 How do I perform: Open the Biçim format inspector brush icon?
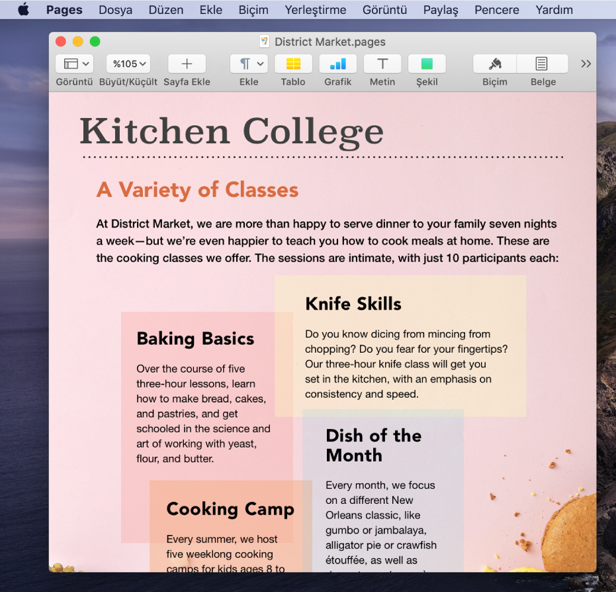pyautogui.click(x=495, y=64)
